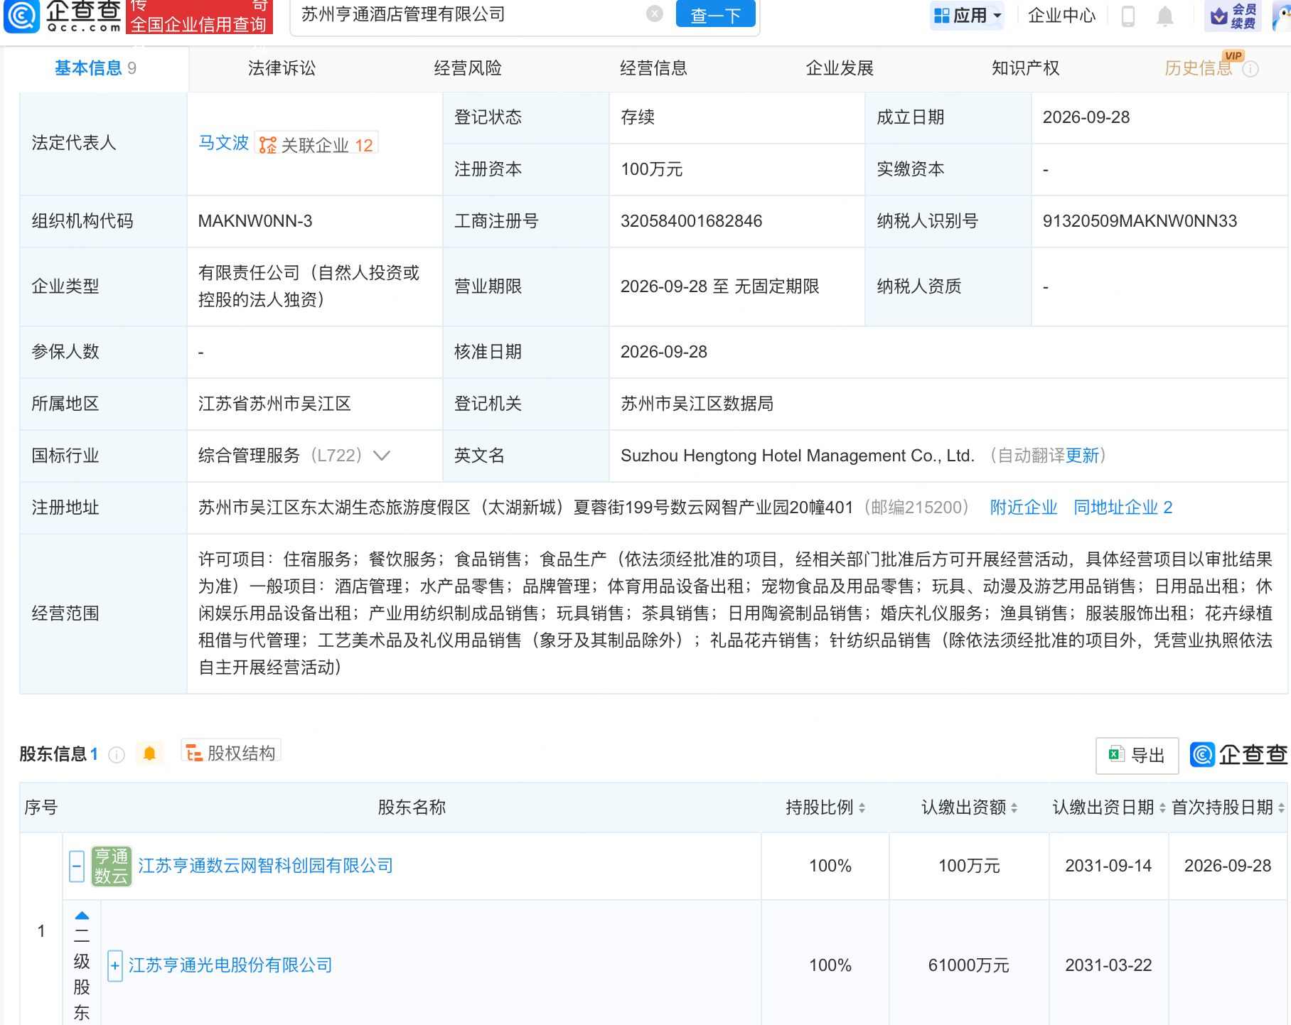Select the 纳税人识别号 value 91320509MAKNW0NN33
The width and height of the screenshot is (1291, 1025).
[x=1140, y=221]
